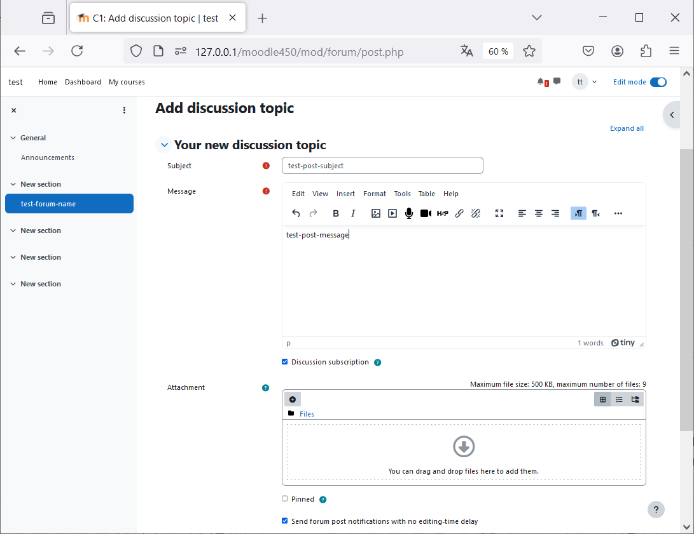Open Dashboard from top navigation
694x534 pixels.
point(83,82)
